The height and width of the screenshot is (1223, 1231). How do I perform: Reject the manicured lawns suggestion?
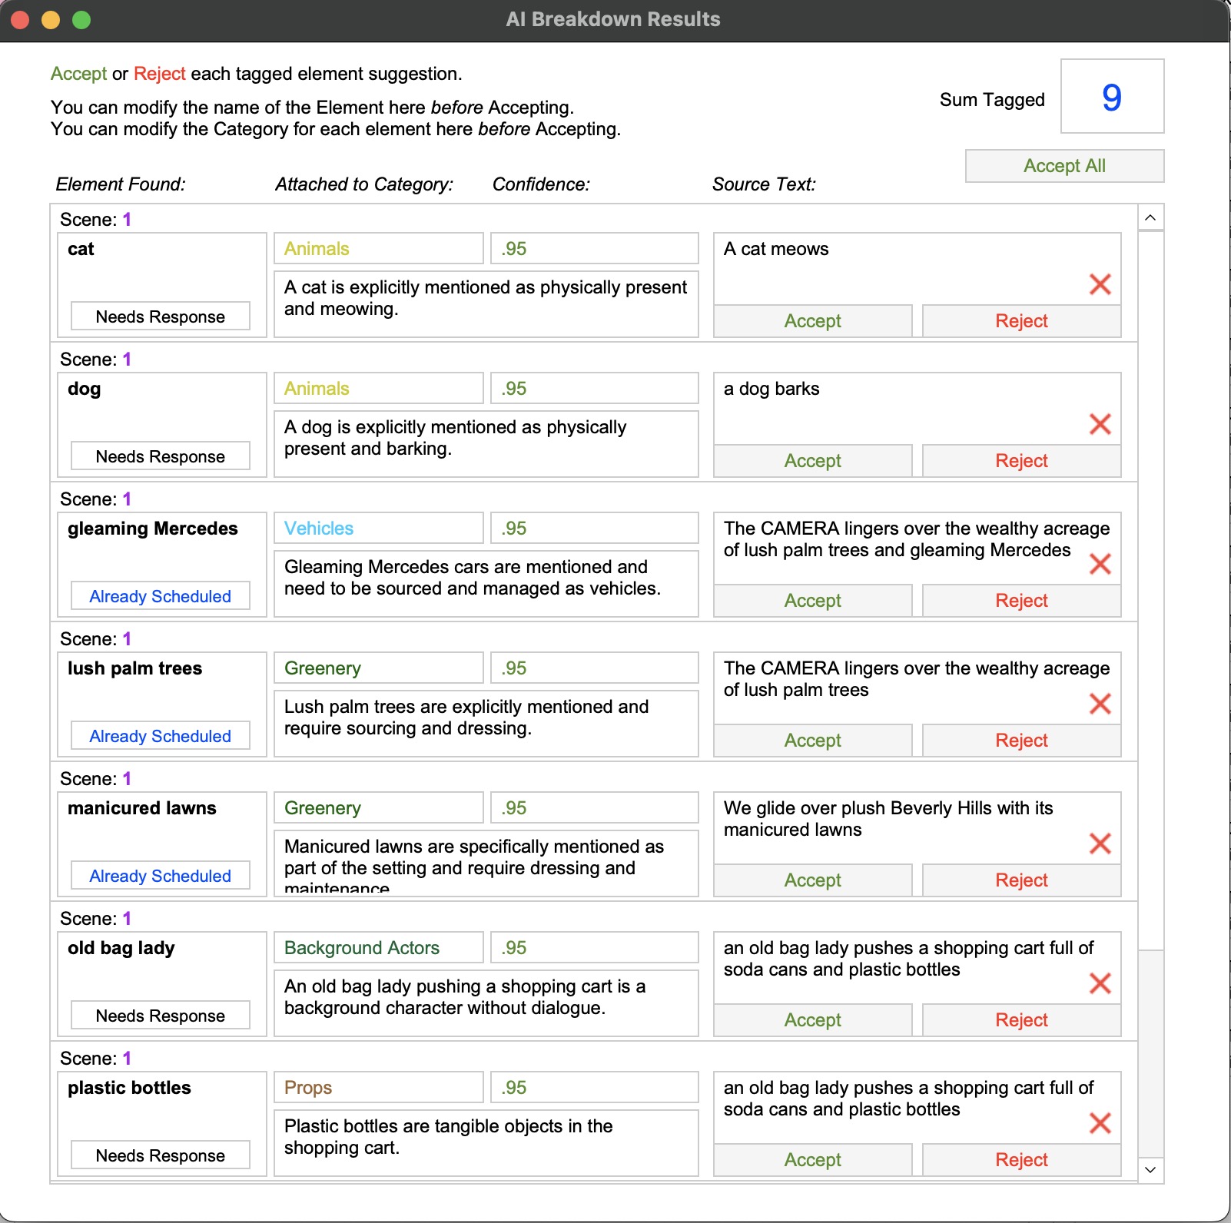1021,880
